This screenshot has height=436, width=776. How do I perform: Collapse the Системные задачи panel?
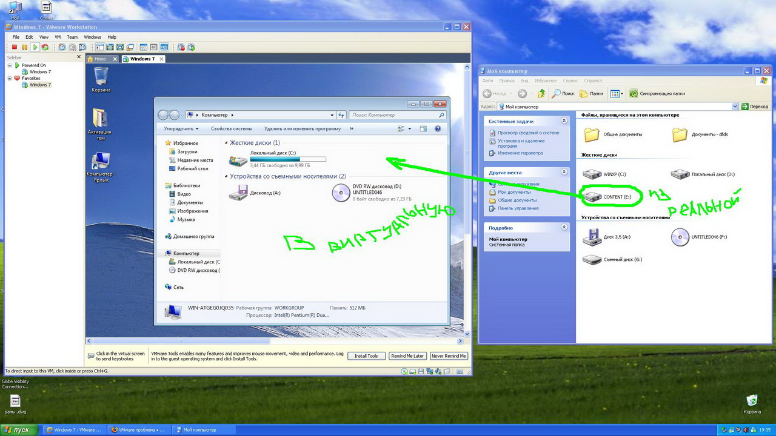point(564,121)
